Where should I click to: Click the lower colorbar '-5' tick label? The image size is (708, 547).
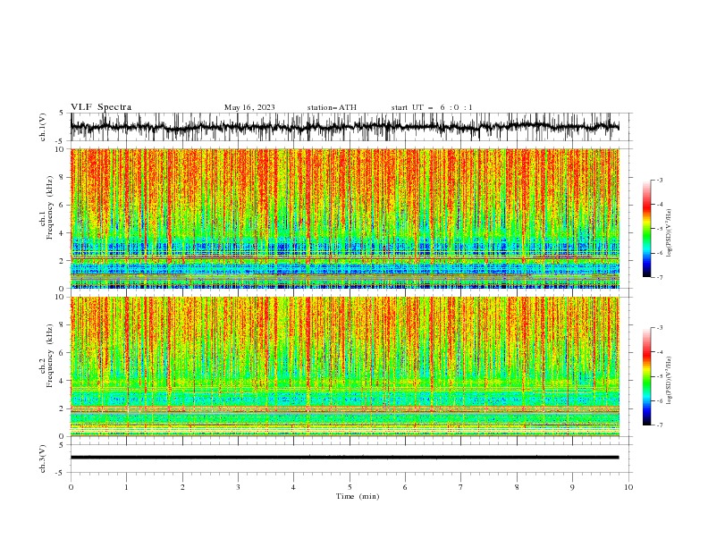tap(660, 376)
